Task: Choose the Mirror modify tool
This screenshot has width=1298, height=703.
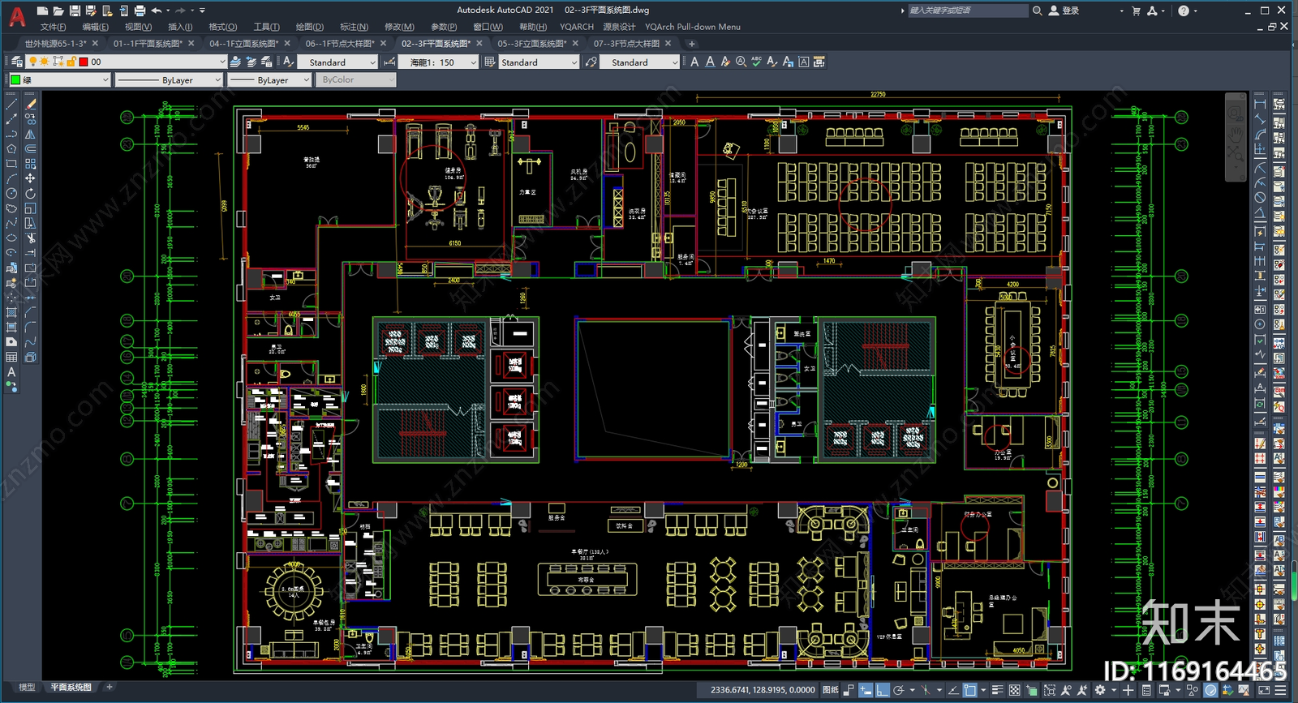Action: [30, 133]
